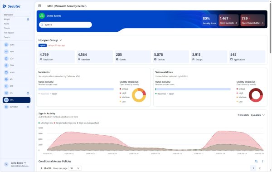Click the lock icon in the Dashboard section

point(28,19)
